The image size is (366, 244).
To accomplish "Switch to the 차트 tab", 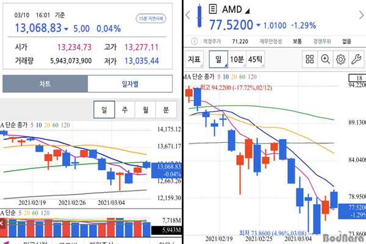I will tap(45, 84).
